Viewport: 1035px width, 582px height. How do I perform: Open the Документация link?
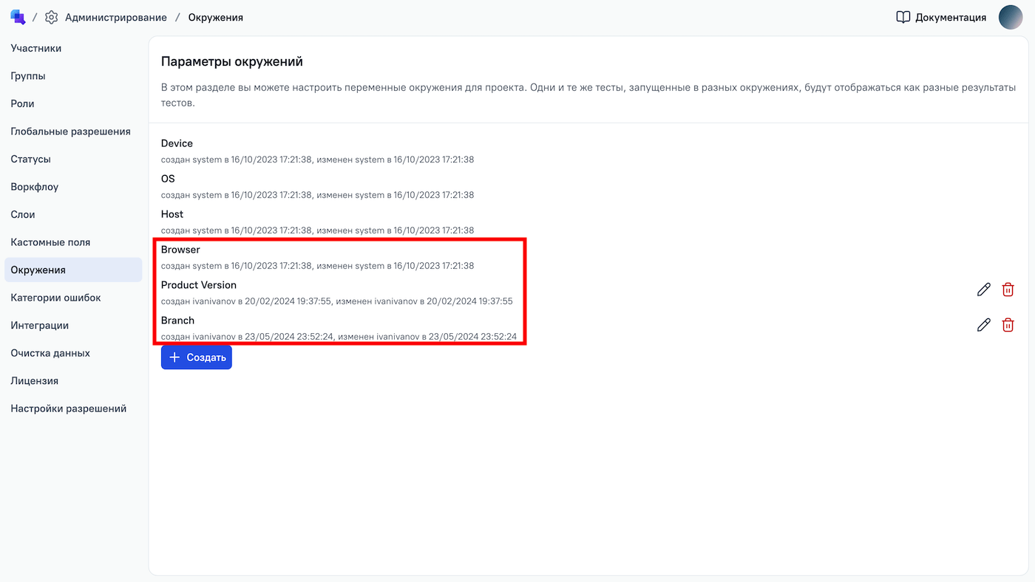tap(950, 17)
